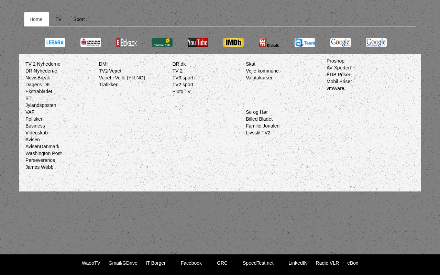Click the BT newspaper link
Viewport: 440px width, 275px height.
(x=29, y=98)
